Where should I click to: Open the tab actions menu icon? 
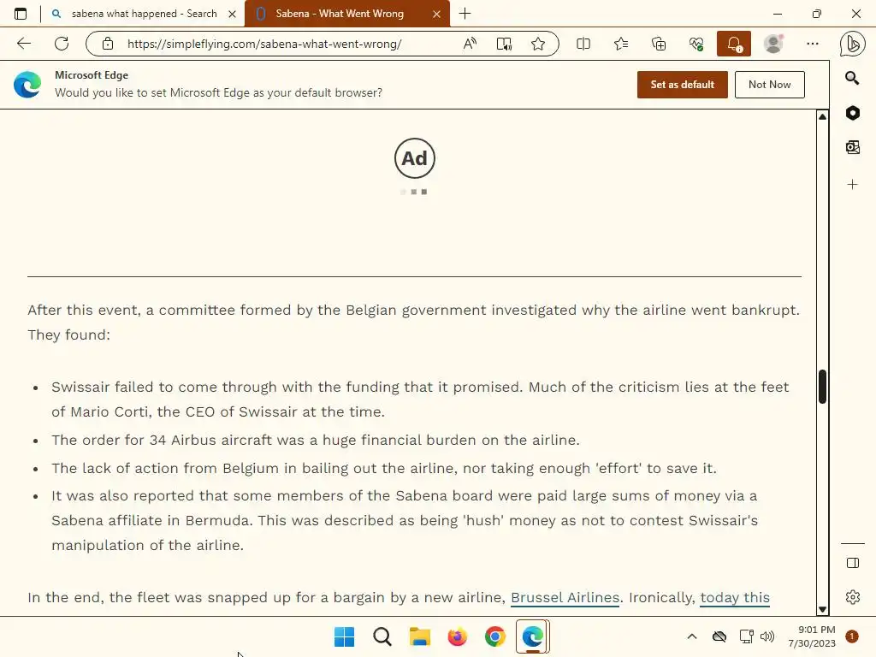click(x=21, y=14)
